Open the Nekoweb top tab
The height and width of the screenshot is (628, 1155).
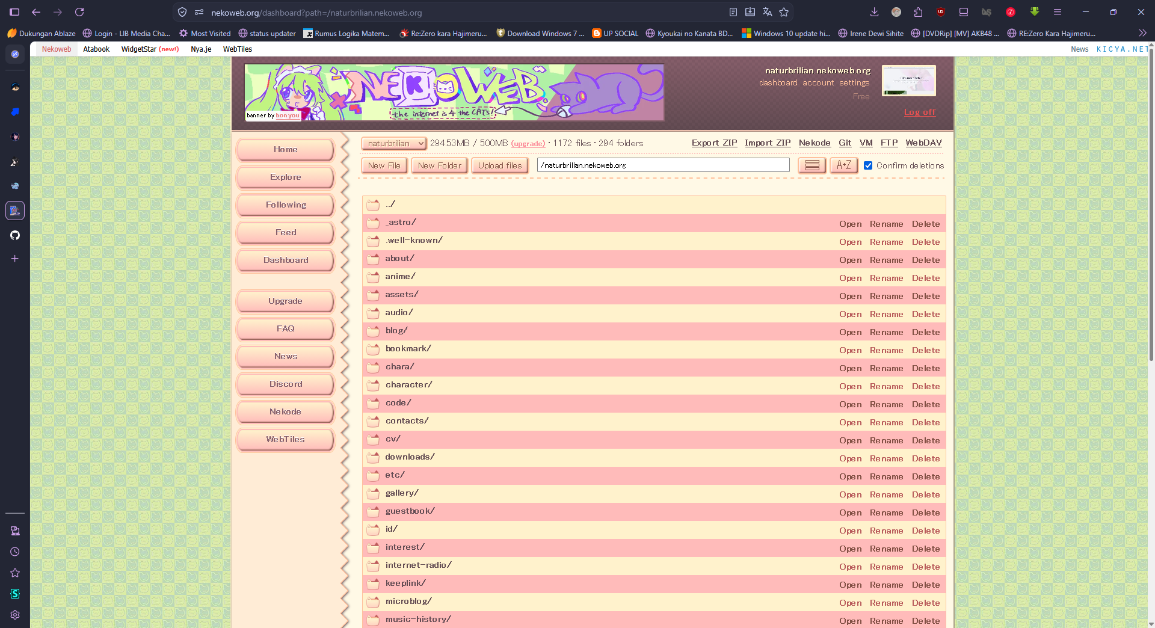coord(57,49)
